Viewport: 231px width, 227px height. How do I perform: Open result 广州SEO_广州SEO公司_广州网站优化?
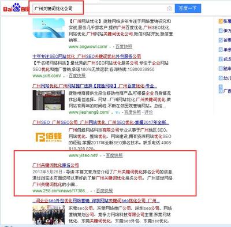coord(101,122)
